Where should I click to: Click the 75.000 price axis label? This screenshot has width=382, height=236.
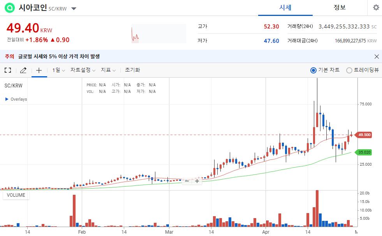click(366, 104)
